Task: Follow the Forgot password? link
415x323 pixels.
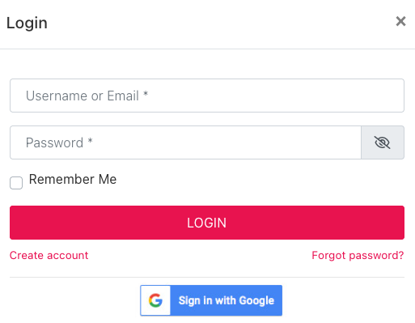Action: tap(358, 255)
